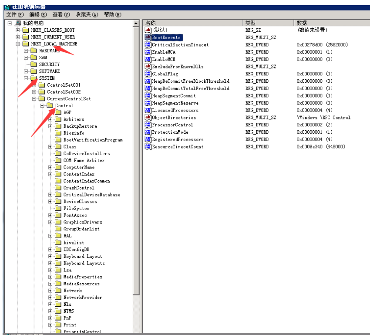Expand the HKEY_CURRENT_USER key
Image resolution: width=370 pixels, height=335 pixels.
click(18, 37)
